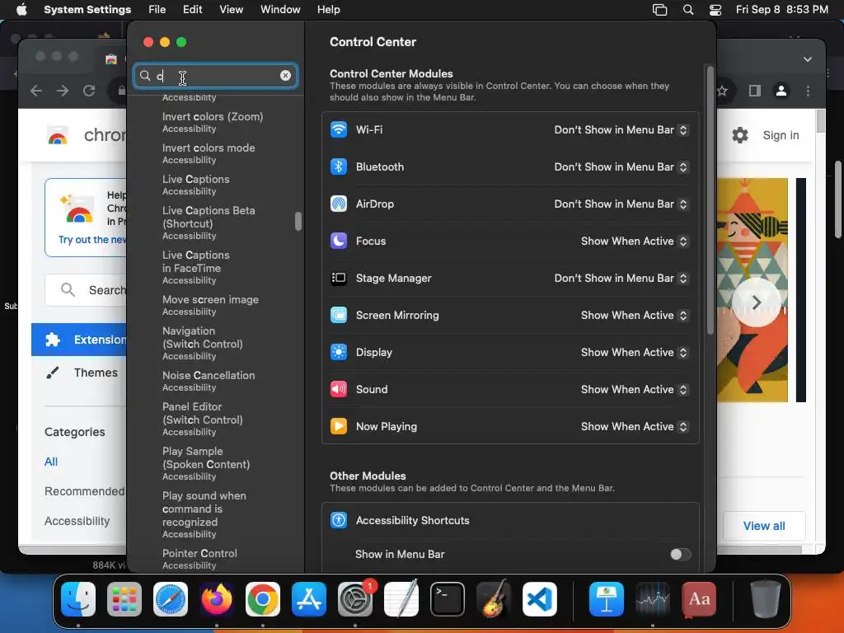The width and height of the screenshot is (844, 633).
Task: Click the Chrome Web Store settings gear
Action: [740, 135]
